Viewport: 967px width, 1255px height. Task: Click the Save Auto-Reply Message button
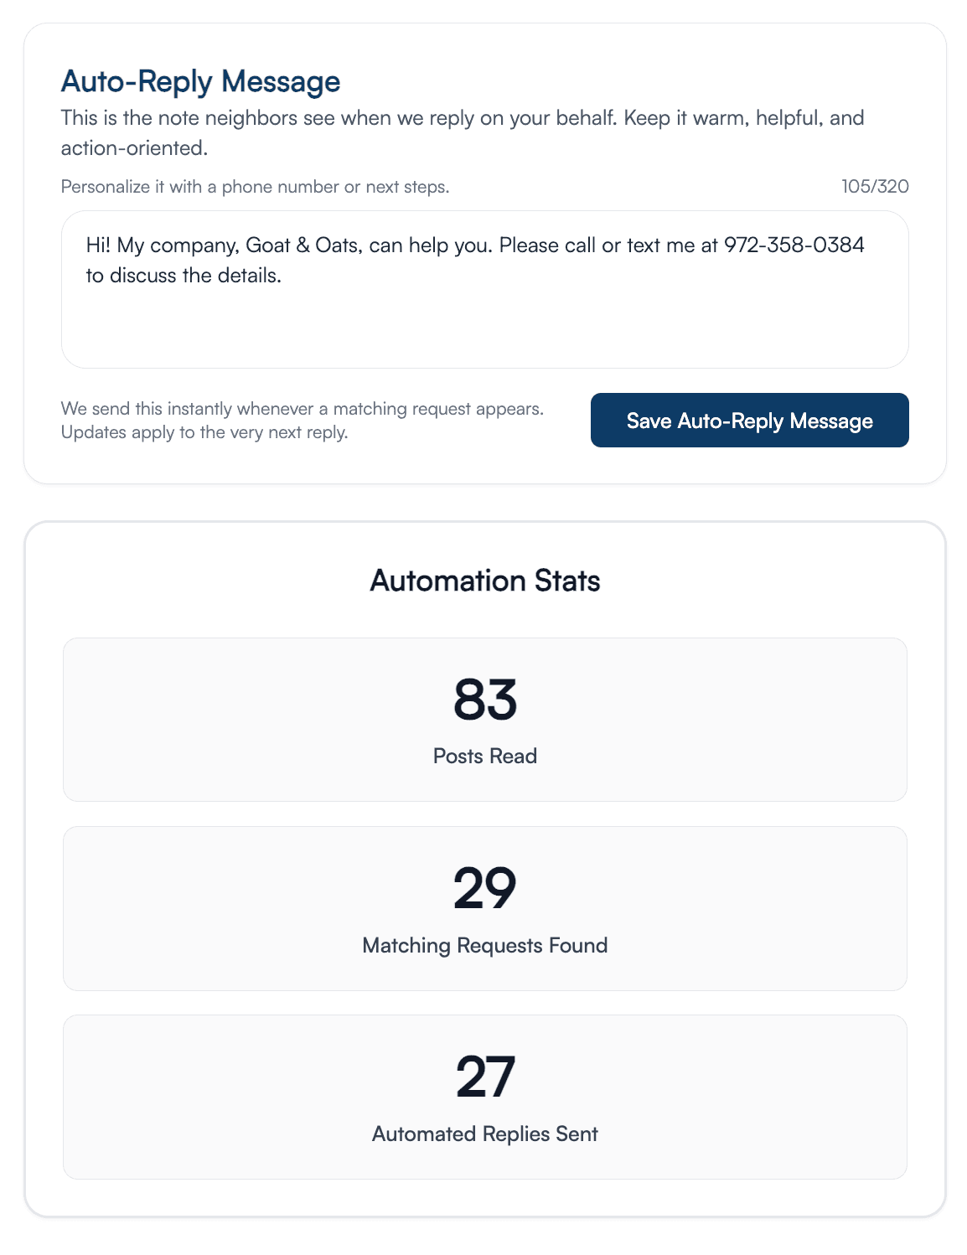tap(748, 421)
